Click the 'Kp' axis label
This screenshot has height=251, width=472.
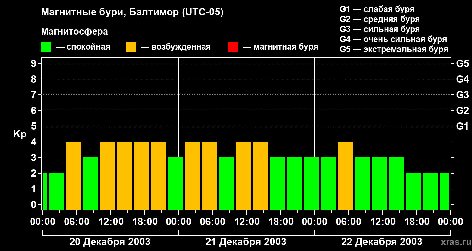20,134
